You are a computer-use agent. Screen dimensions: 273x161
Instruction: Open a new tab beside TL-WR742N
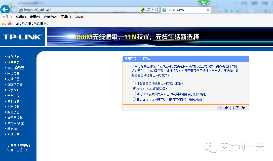(214, 10)
